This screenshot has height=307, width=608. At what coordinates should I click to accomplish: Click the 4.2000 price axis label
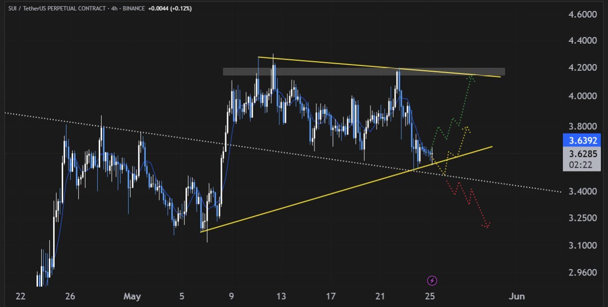pos(582,67)
